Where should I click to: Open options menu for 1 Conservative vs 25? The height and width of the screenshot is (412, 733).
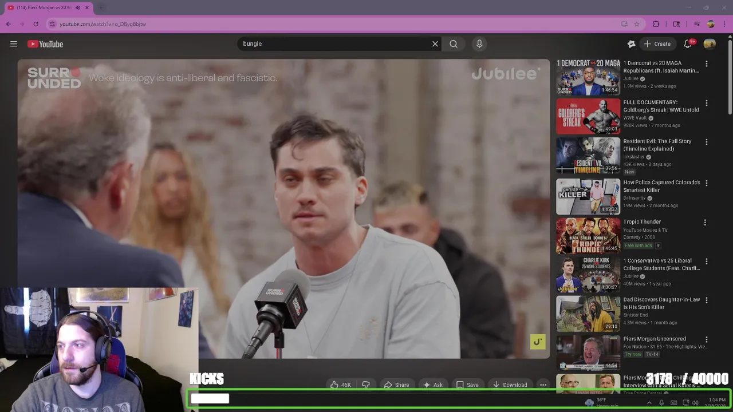pyautogui.click(x=706, y=262)
